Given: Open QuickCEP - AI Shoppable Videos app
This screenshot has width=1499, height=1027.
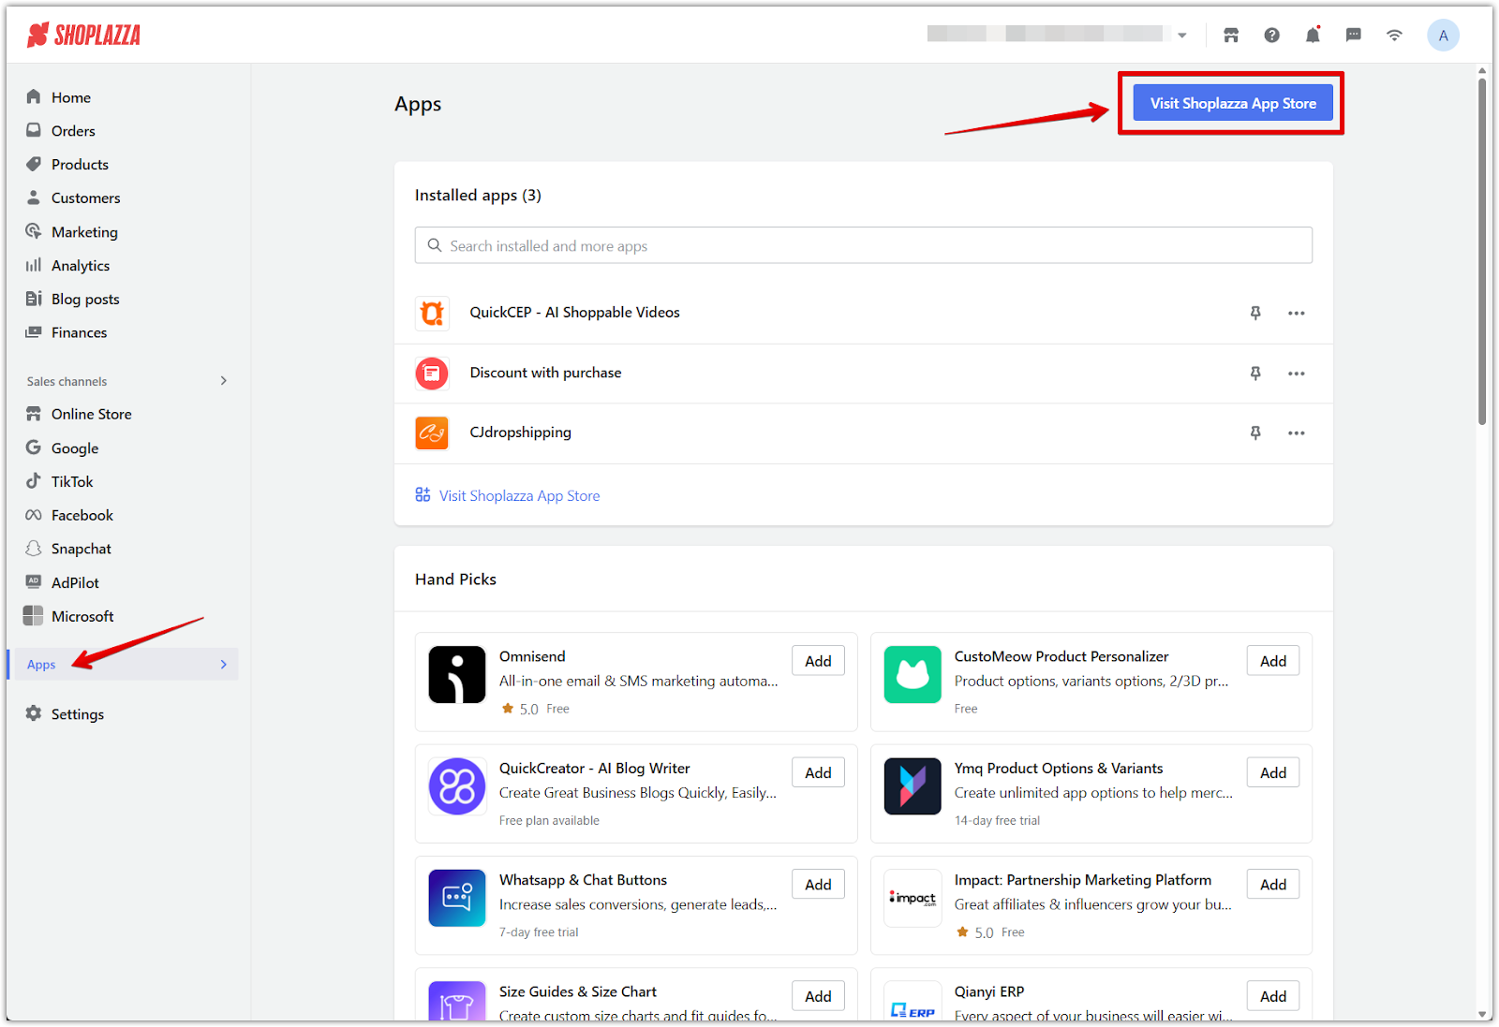Looking at the screenshot, I should pos(574,313).
